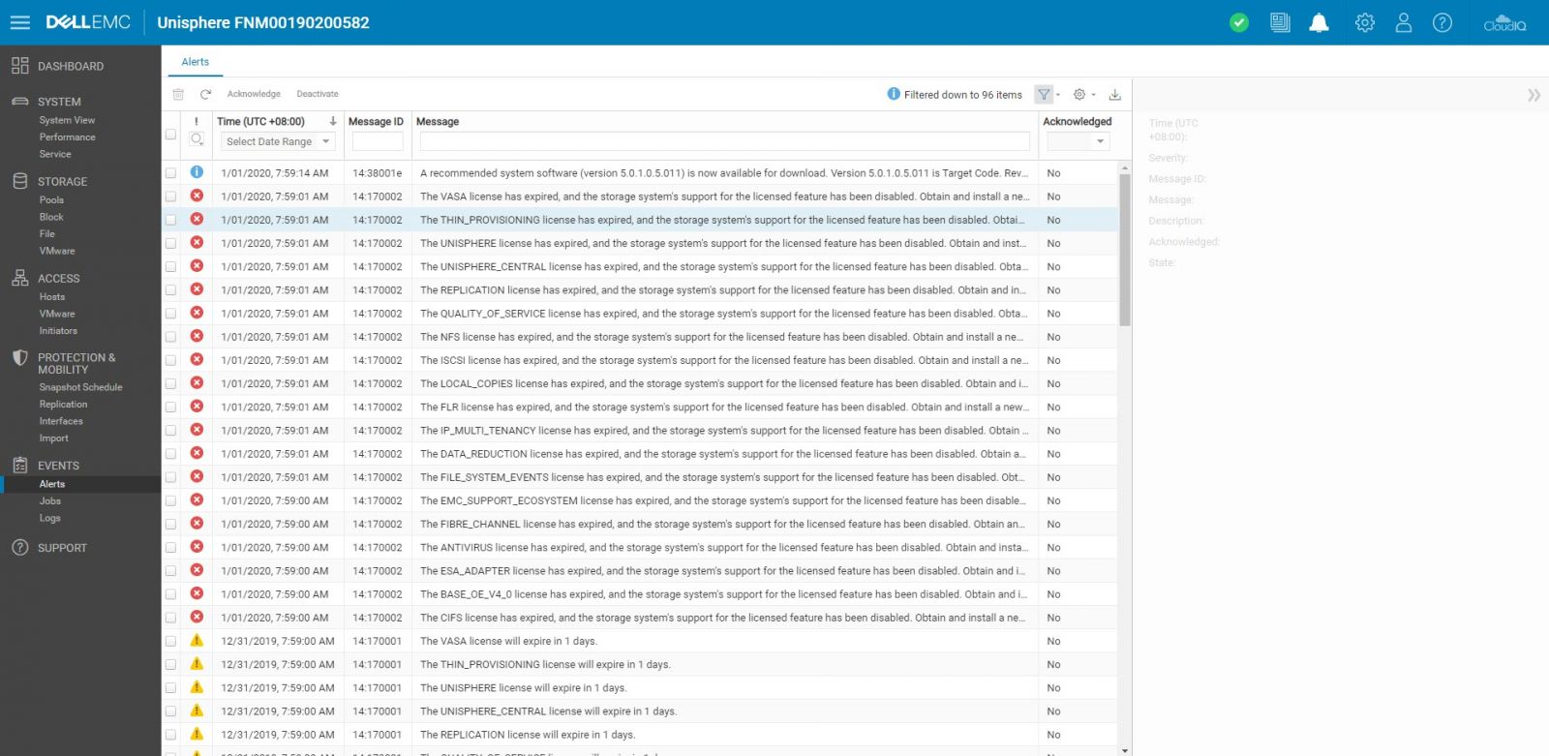
Task: Open the Select Date Range dropdown
Action: point(277,141)
